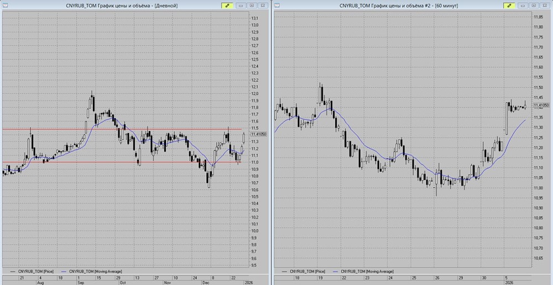Click the blue moving average line end in 60-minute chart
Image resolution: width=553 pixels, height=285 pixels.
tap(525, 120)
